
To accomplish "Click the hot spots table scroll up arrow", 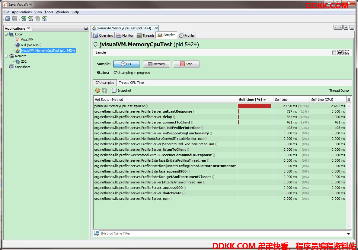I will pos(349,106).
